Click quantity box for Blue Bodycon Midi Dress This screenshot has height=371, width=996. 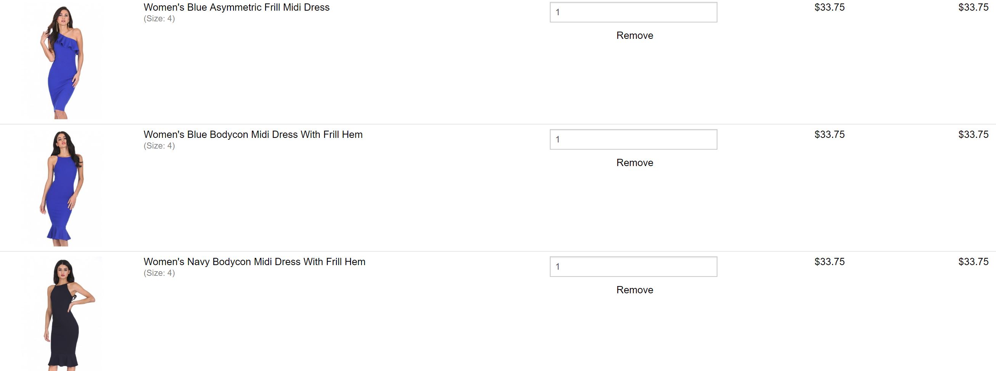633,139
